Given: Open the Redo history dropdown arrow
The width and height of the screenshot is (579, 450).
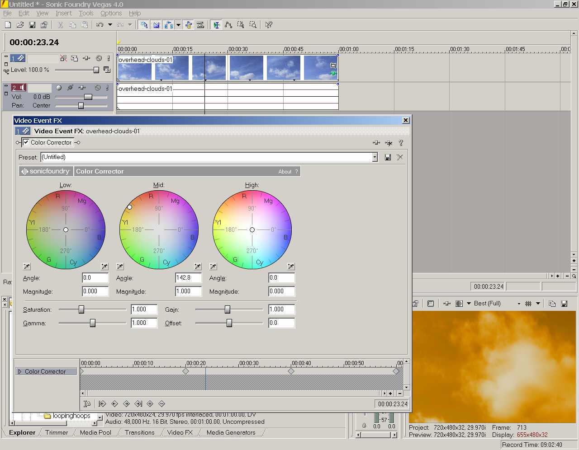Looking at the screenshot, I should [x=130, y=25].
